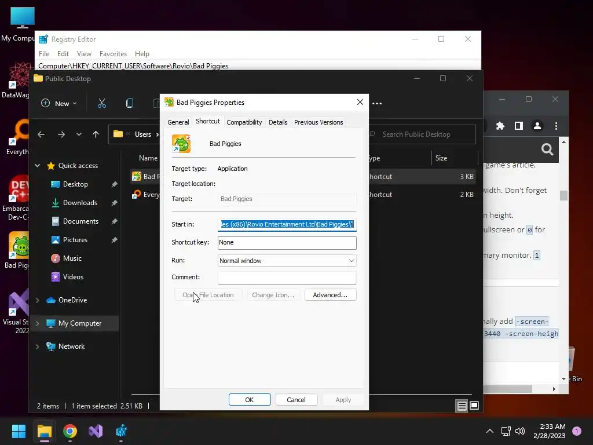Open the Registry Editor File menu
Screen dimensions: 593x445
point(44,54)
